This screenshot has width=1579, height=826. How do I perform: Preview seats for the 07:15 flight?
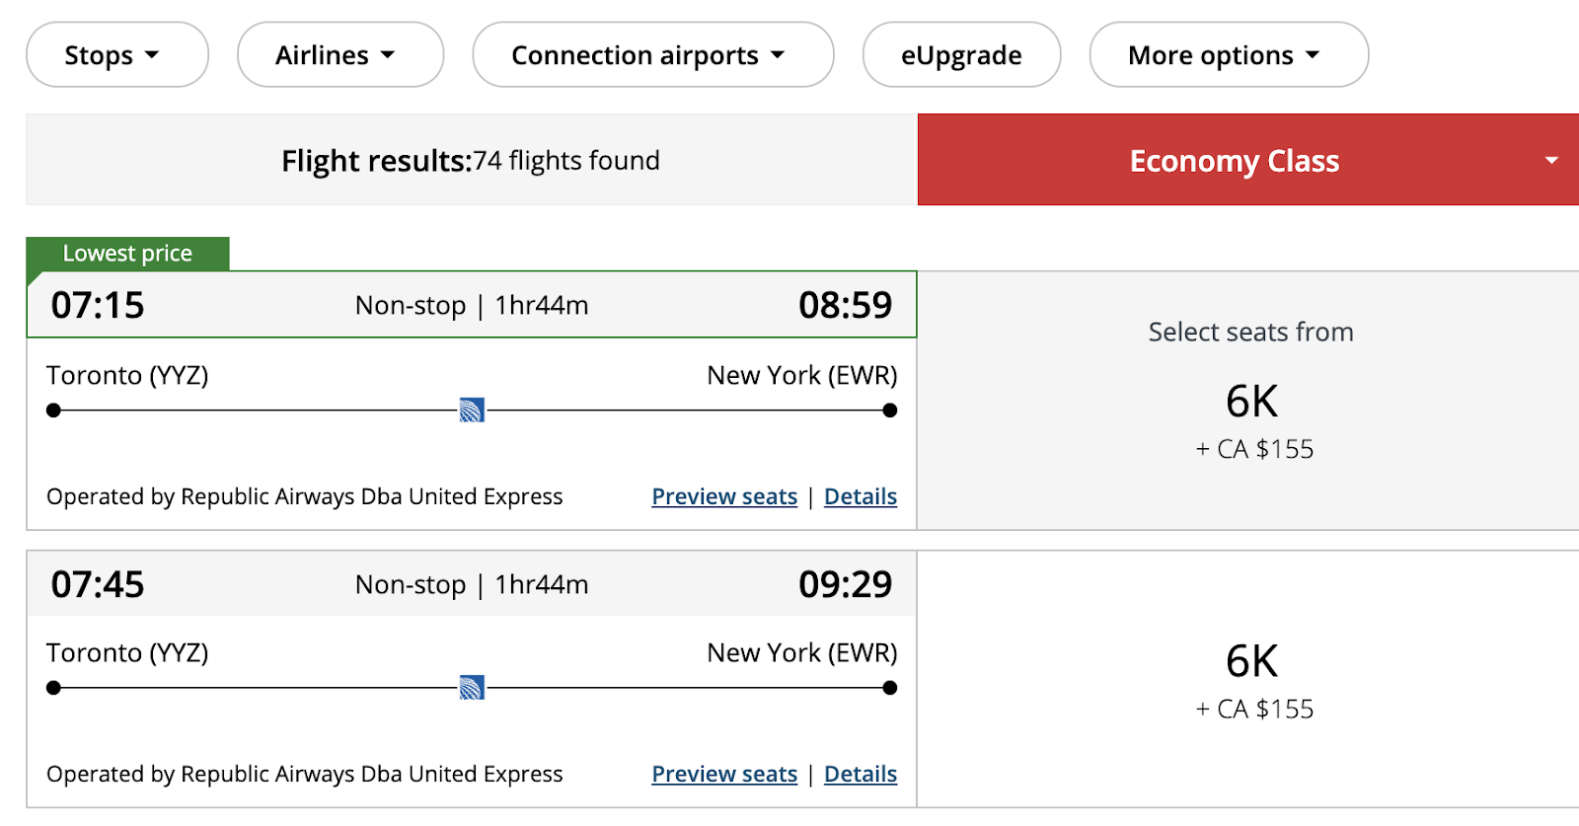pyautogui.click(x=724, y=497)
